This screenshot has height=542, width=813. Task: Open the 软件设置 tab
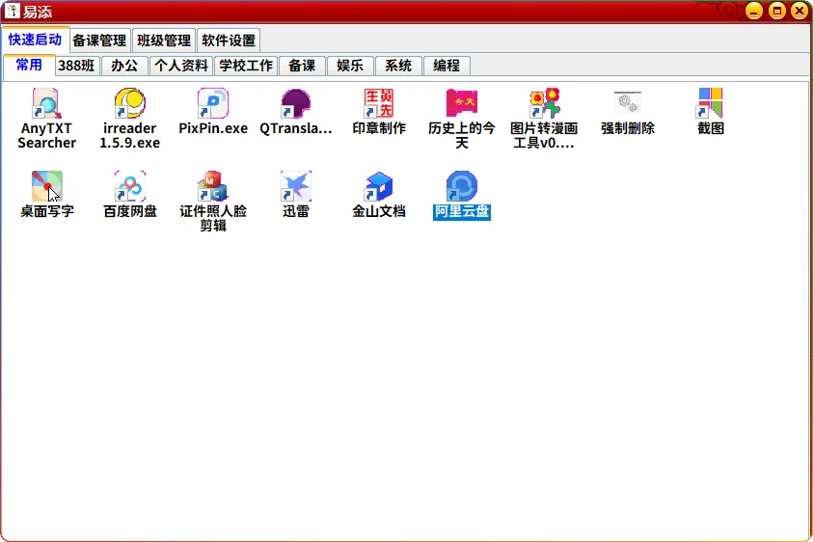229,41
